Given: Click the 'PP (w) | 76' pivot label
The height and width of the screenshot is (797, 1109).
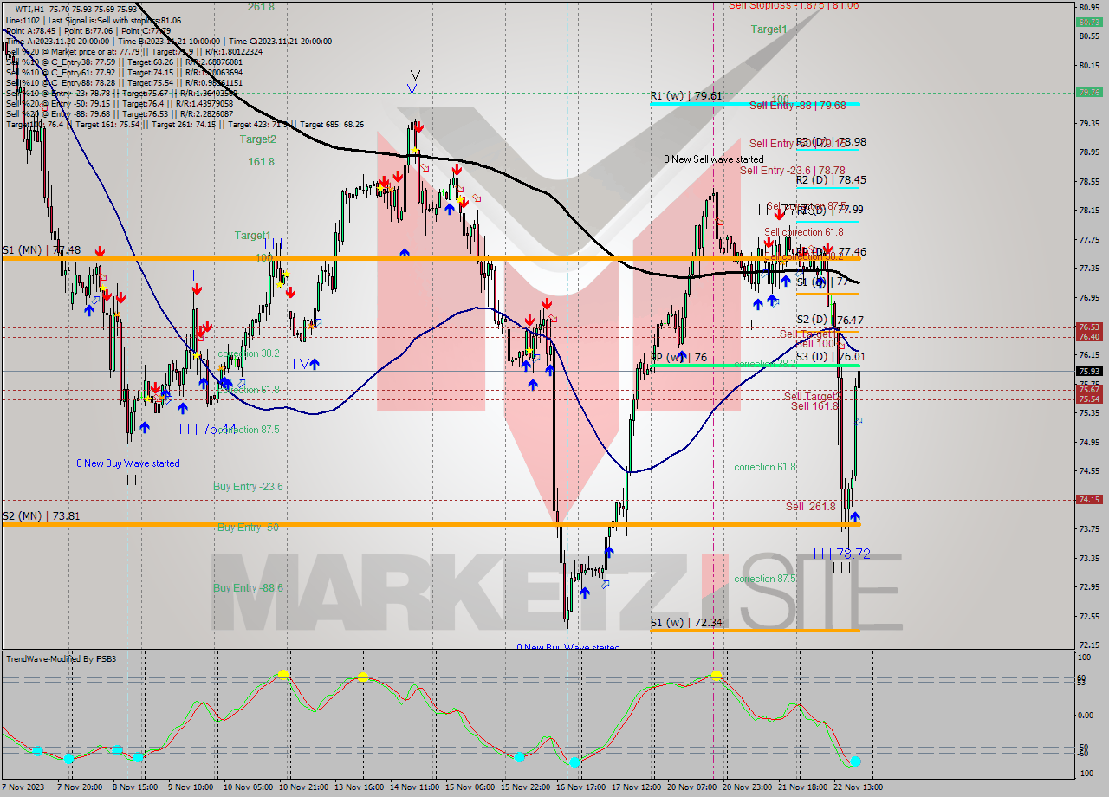Looking at the screenshot, I should click(678, 357).
